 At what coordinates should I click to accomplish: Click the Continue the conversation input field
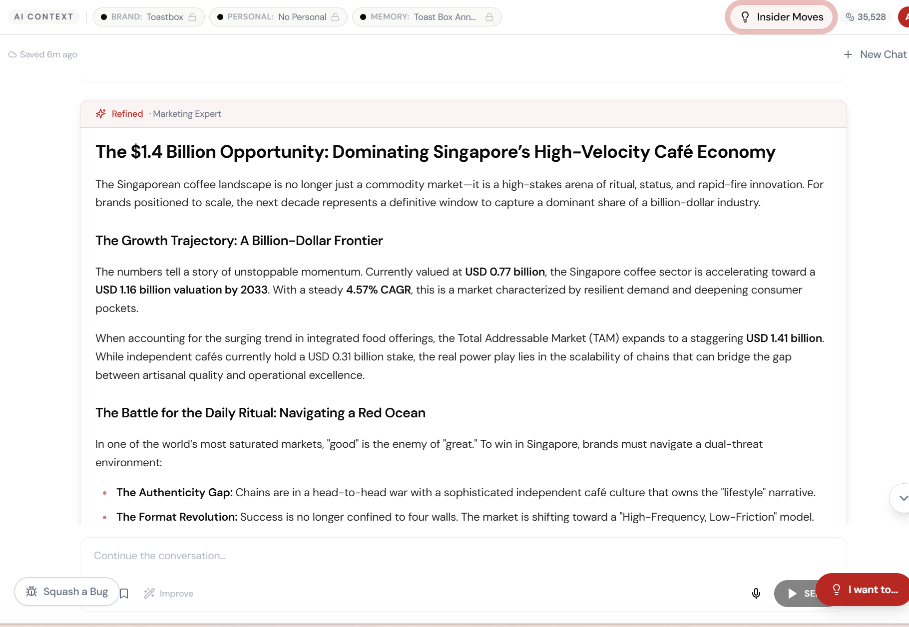[400, 556]
